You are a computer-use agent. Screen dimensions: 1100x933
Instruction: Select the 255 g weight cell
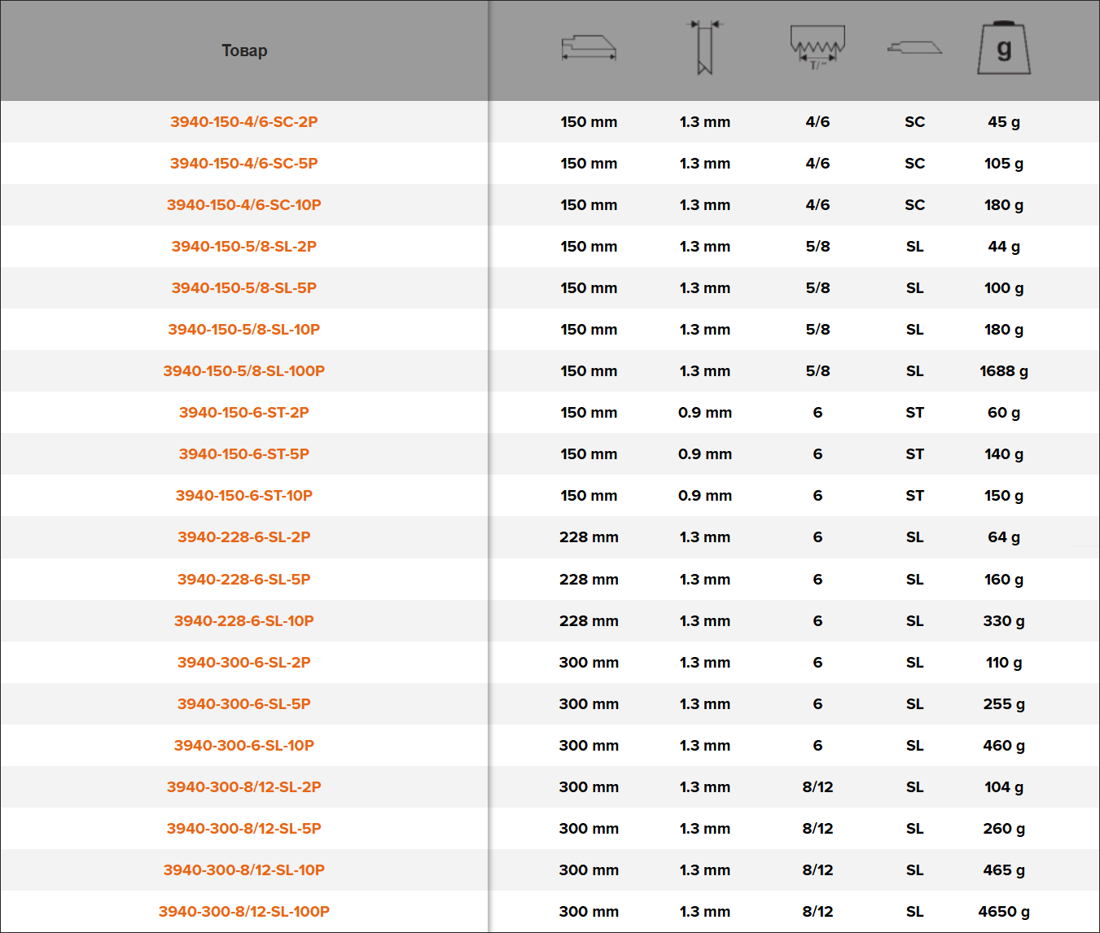pos(1004,704)
